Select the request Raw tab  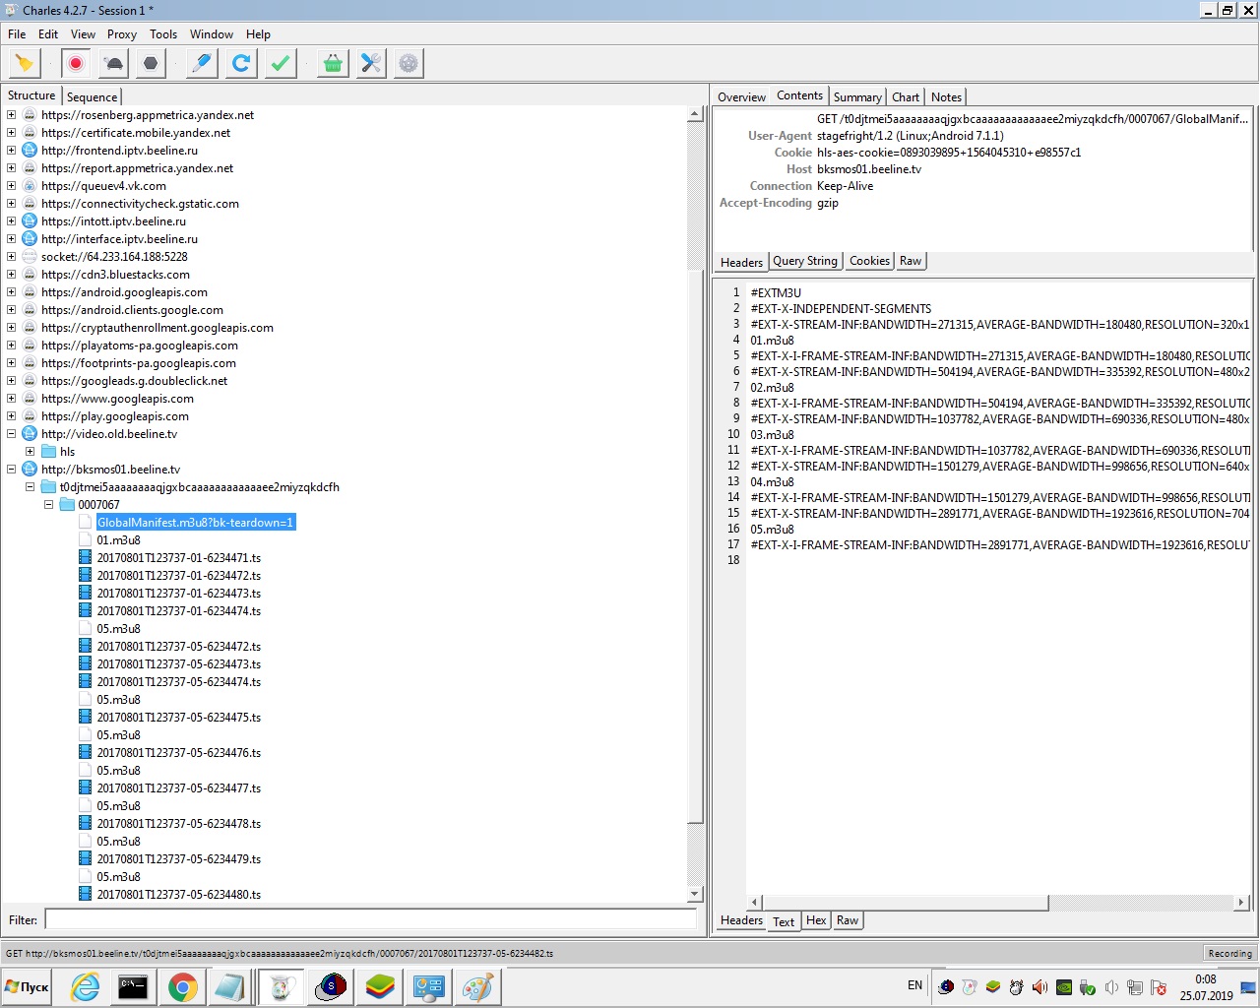coord(911,261)
